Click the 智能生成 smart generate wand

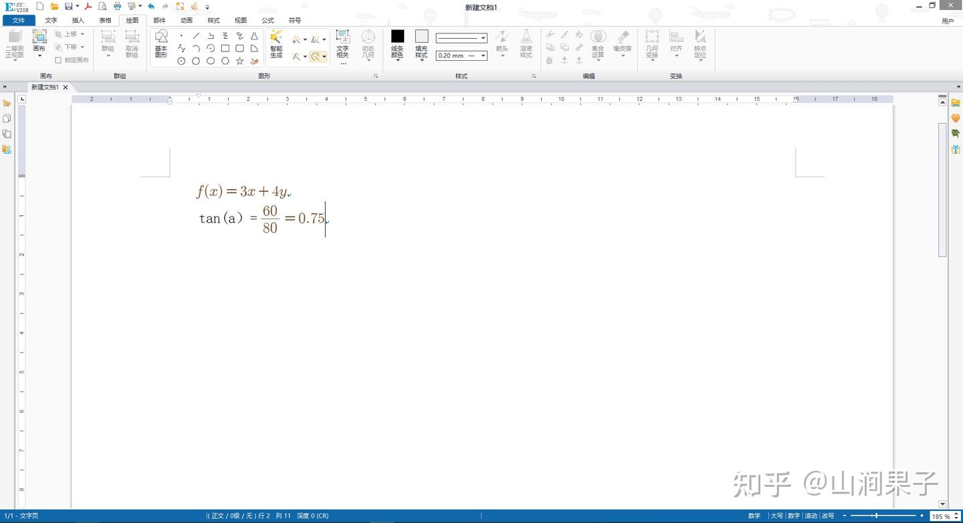tap(276, 44)
